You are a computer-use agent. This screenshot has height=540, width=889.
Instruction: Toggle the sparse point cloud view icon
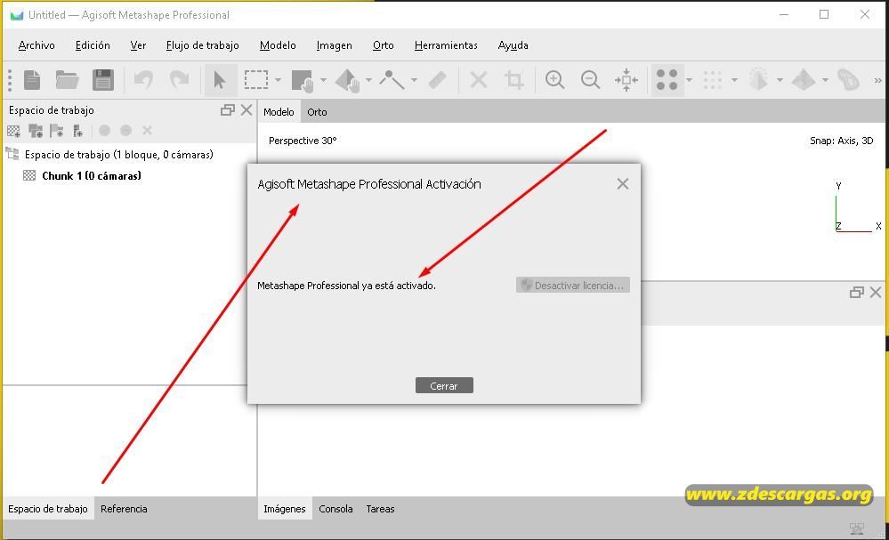pyautogui.click(x=667, y=80)
